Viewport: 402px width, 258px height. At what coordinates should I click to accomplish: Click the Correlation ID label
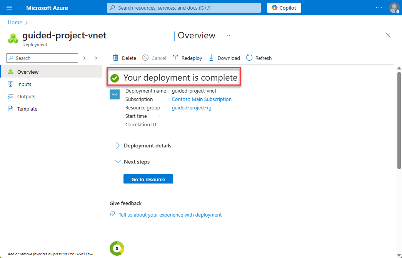(x=140, y=125)
